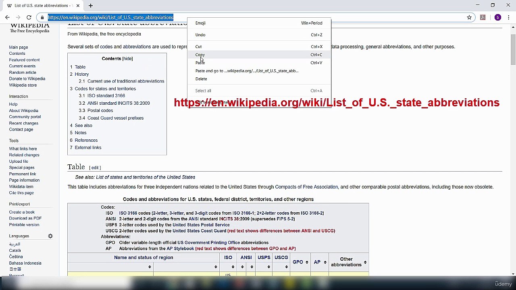Sort table by GPO column

[x=306, y=262]
